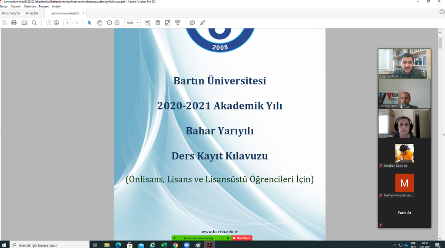Click the page number input field
The image size is (445, 248).
pos(67,23)
